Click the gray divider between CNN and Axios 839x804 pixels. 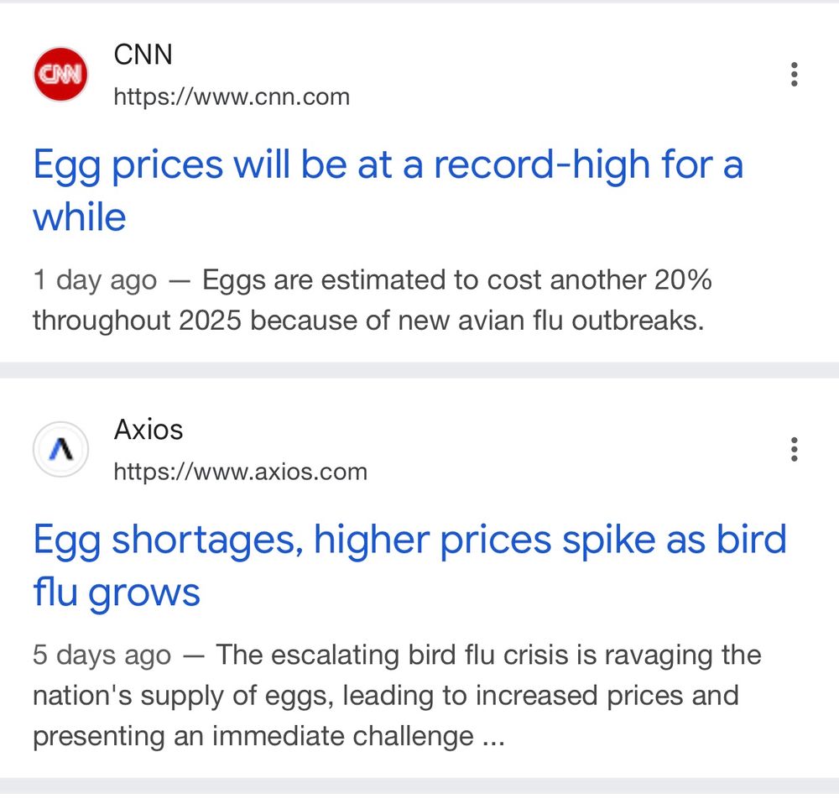[x=419, y=370]
